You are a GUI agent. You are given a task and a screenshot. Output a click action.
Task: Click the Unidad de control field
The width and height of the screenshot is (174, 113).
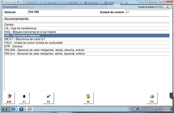coord(148,12)
